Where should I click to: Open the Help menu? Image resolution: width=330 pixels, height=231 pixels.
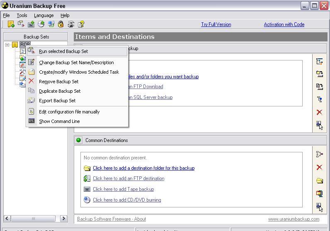click(65, 15)
